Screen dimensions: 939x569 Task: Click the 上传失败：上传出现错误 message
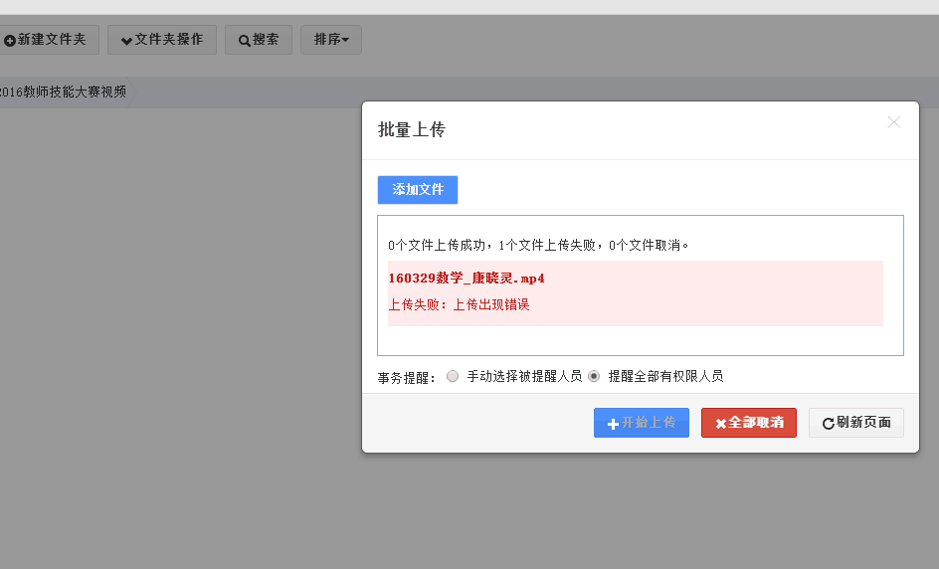pos(459,304)
